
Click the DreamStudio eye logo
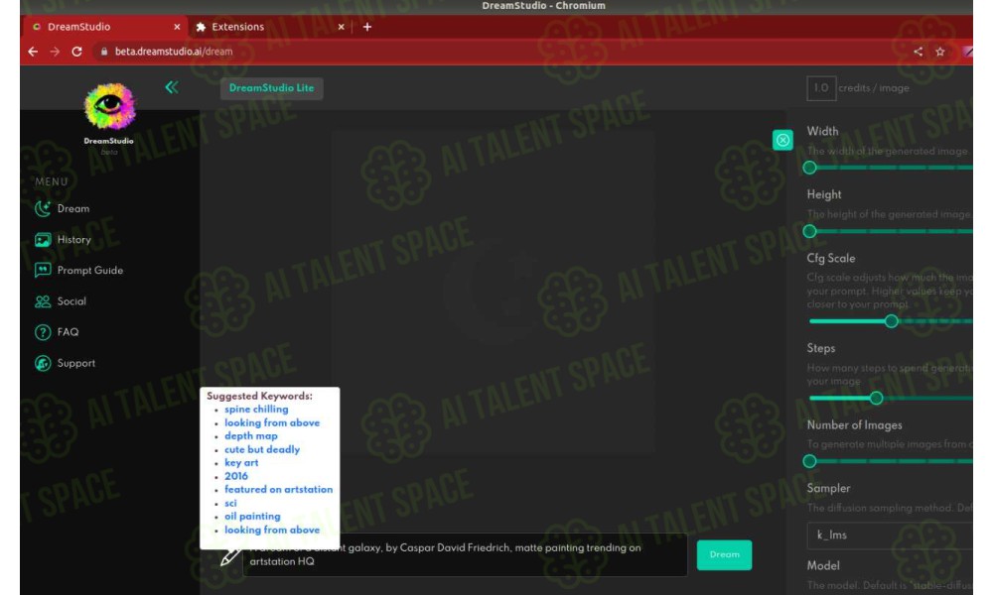click(x=109, y=106)
